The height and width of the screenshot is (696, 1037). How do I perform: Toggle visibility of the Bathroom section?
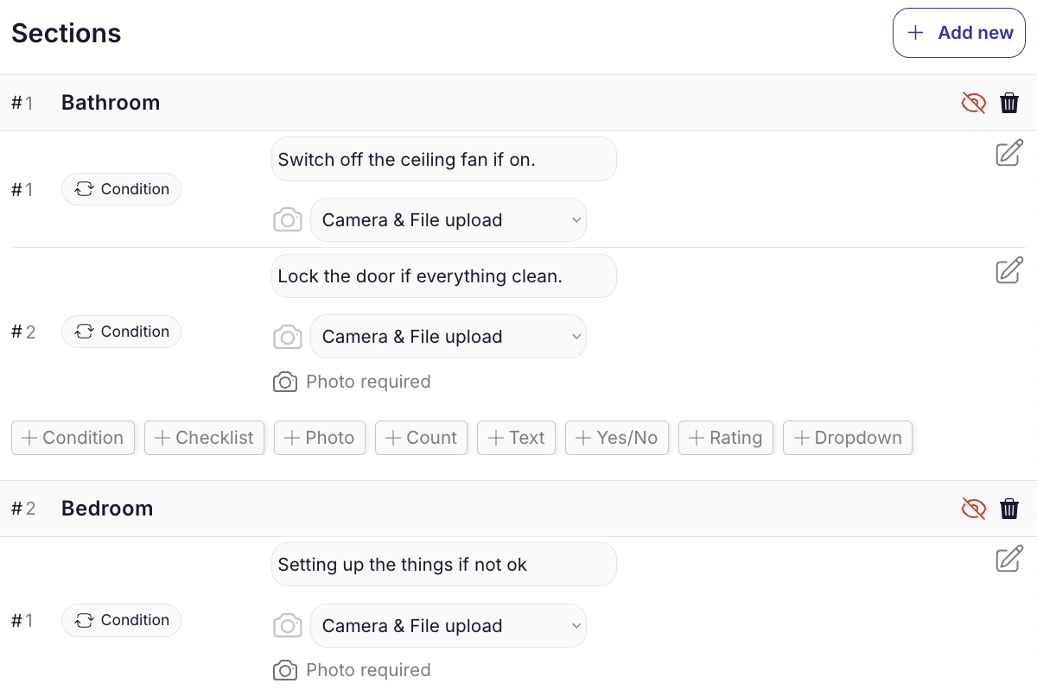[x=973, y=104]
